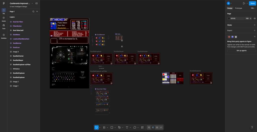
Task: Select the Comment tool
Action: [x=135, y=127]
